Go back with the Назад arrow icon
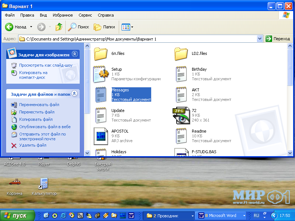This screenshot has width=295, height=221. coord(9,27)
